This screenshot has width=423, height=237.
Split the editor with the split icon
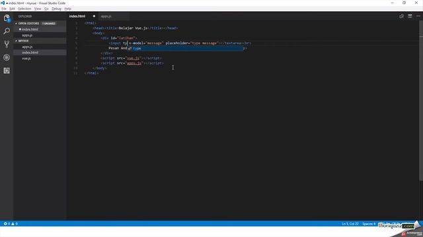coord(410,16)
